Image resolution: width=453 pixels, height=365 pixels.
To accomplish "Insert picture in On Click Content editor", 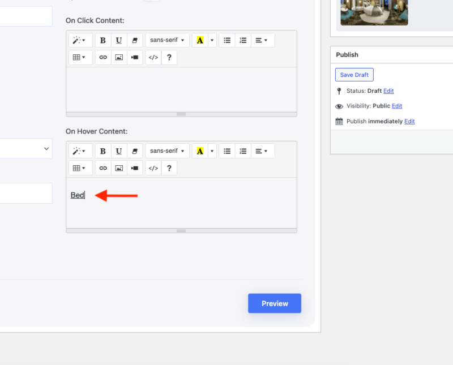I will (x=119, y=57).
